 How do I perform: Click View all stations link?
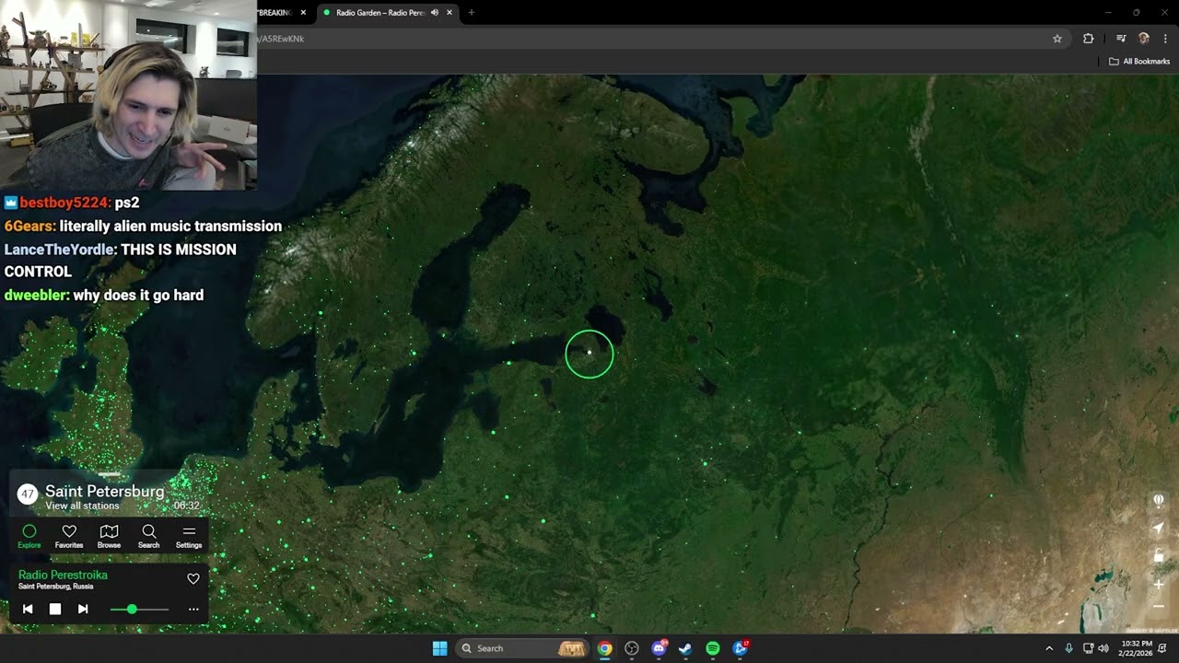click(82, 506)
